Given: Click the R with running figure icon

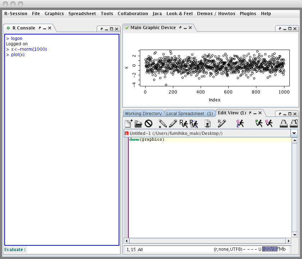Looking at the screenshot, I should [x=183, y=124].
